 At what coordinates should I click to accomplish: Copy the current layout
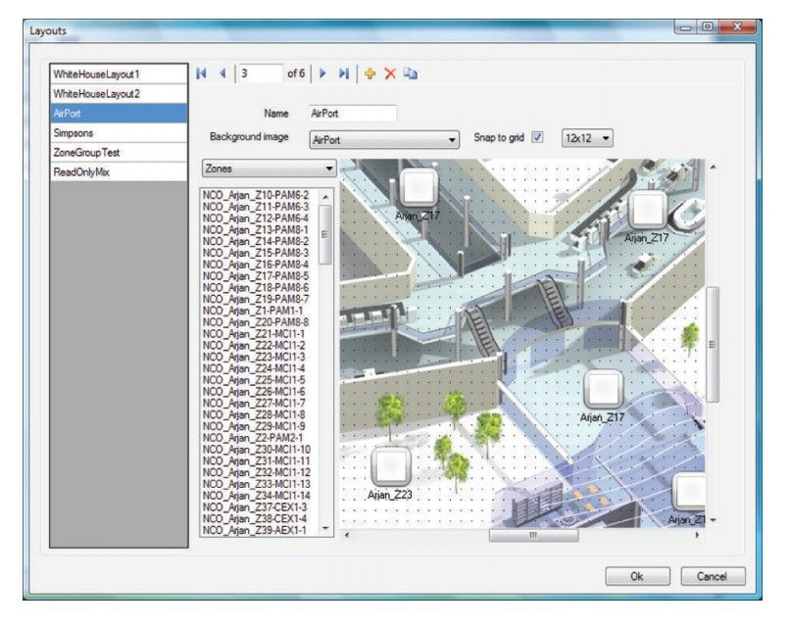coord(410,73)
